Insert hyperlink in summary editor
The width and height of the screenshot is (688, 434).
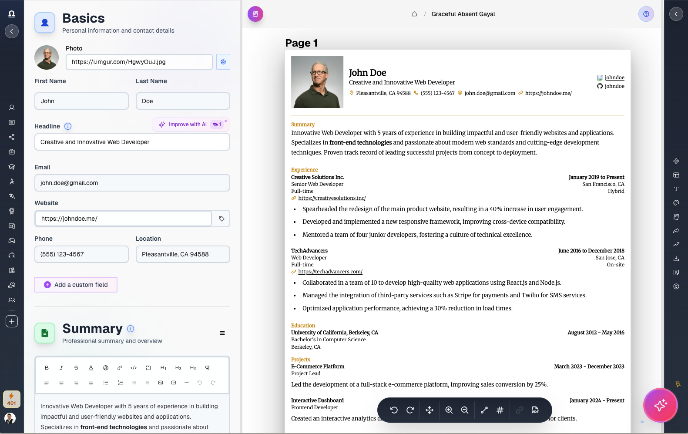pyautogui.click(x=120, y=368)
